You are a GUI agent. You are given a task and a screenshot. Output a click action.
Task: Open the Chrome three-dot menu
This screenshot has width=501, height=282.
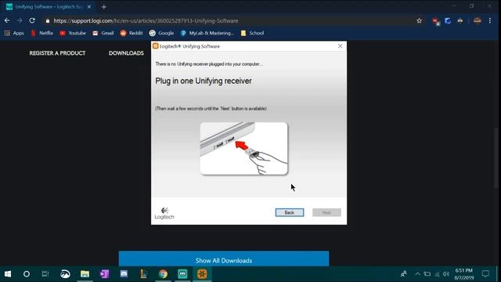click(x=490, y=20)
